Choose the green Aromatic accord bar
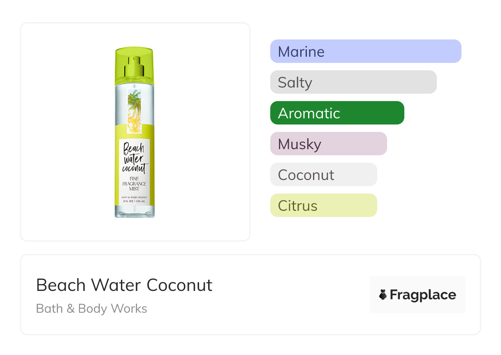The image size is (501, 355). pyautogui.click(x=337, y=113)
